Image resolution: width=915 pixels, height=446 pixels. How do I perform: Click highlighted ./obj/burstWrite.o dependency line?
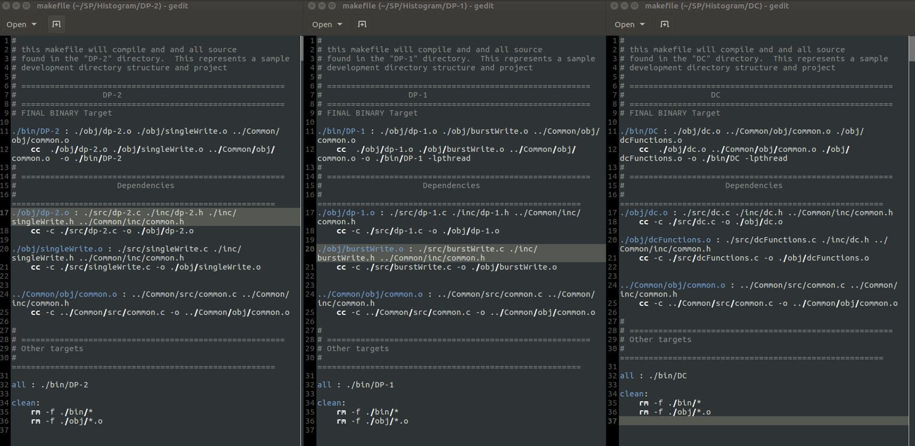pos(461,253)
